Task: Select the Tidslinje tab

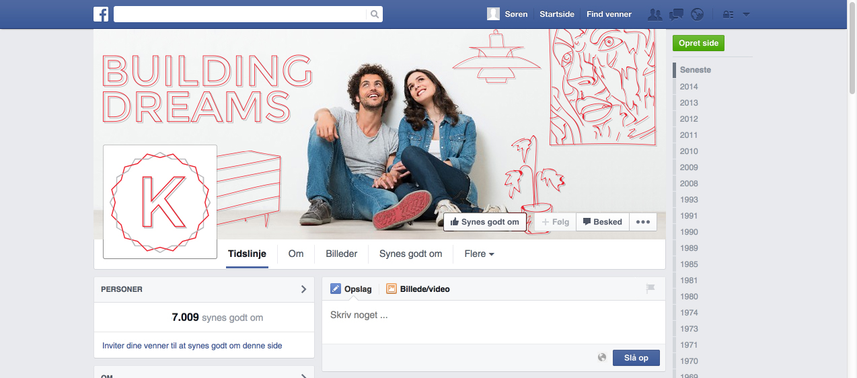Action: click(247, 254)
